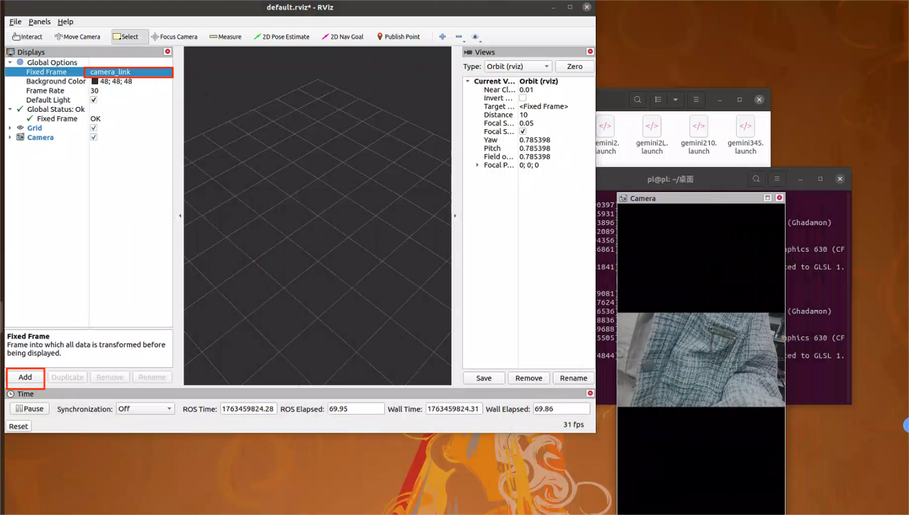Open the File menu
Screen dimensions: 909x515
click(x=15, y=22)
